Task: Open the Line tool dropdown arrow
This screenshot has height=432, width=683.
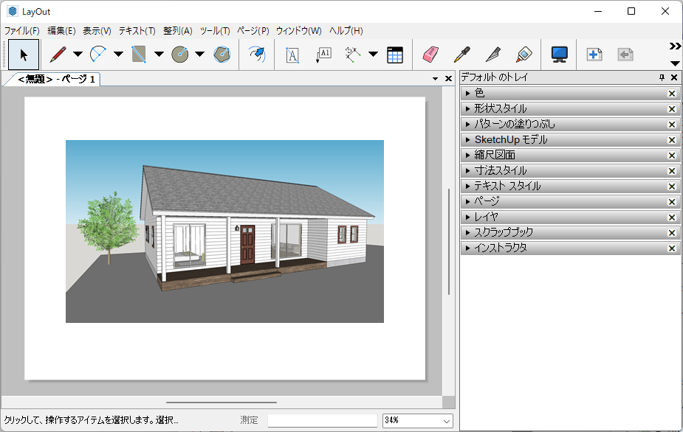Action: pyautogui.click(x=78, y=55)
